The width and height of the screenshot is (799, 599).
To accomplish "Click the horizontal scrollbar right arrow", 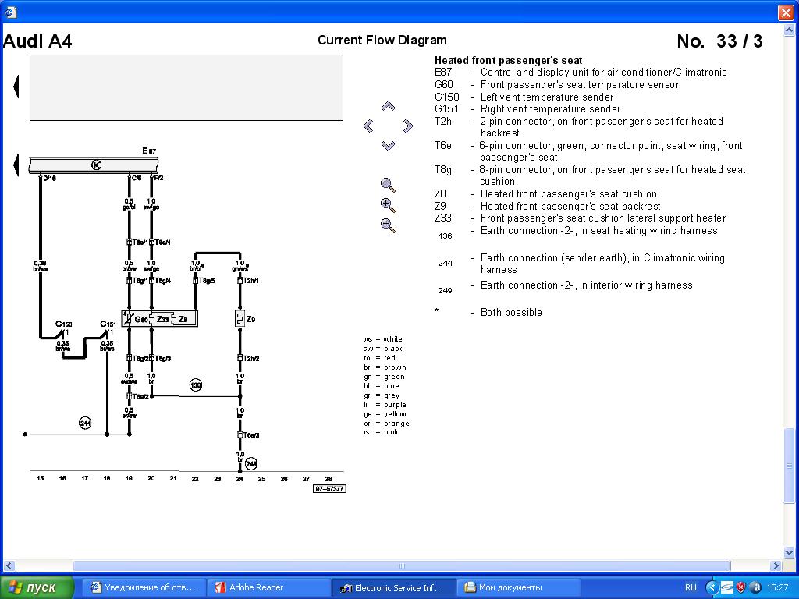I will 776,566.
